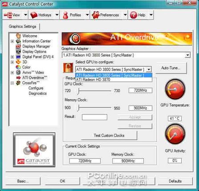Click the requested GPU Clock 720MHz field
Viewport: 199px width, 191px height.
[140, 90]
